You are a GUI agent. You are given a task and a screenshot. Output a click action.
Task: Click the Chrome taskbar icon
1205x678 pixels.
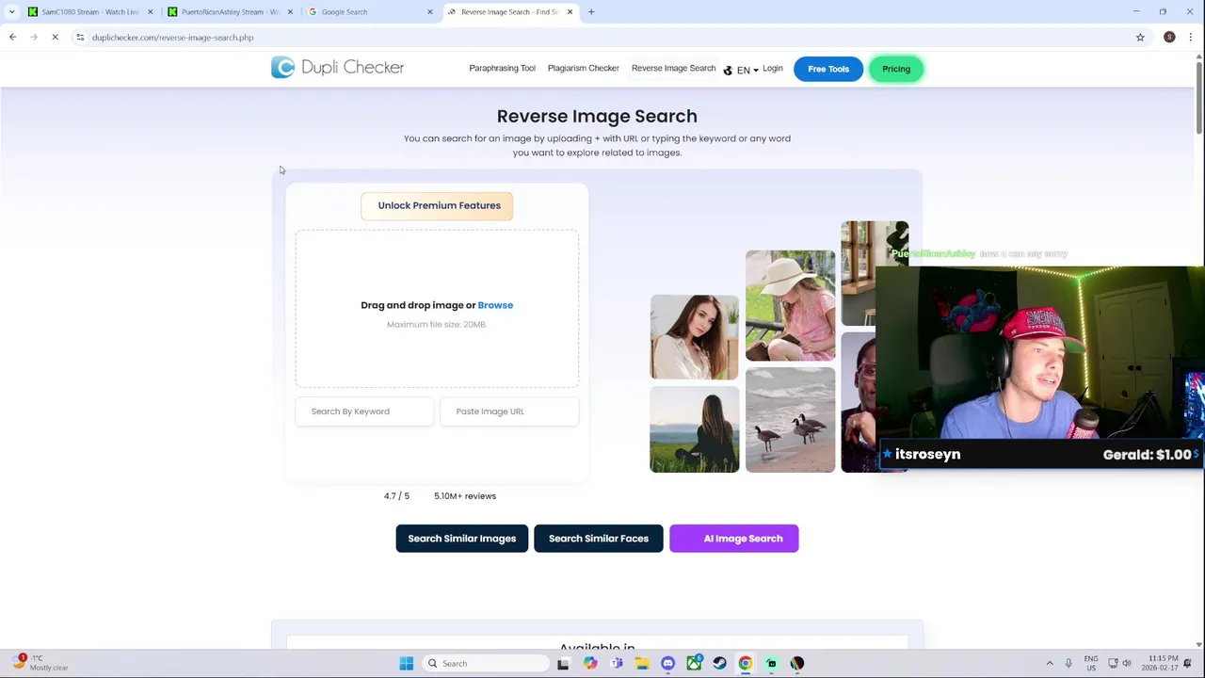pos(746,664)
